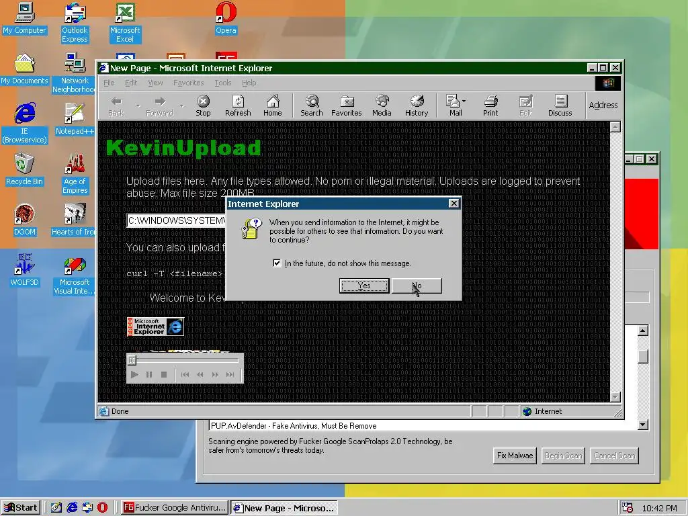Decline the dialog with No
Image resolution: width=688 pixels, height=516 pixels.
(417, 286)
